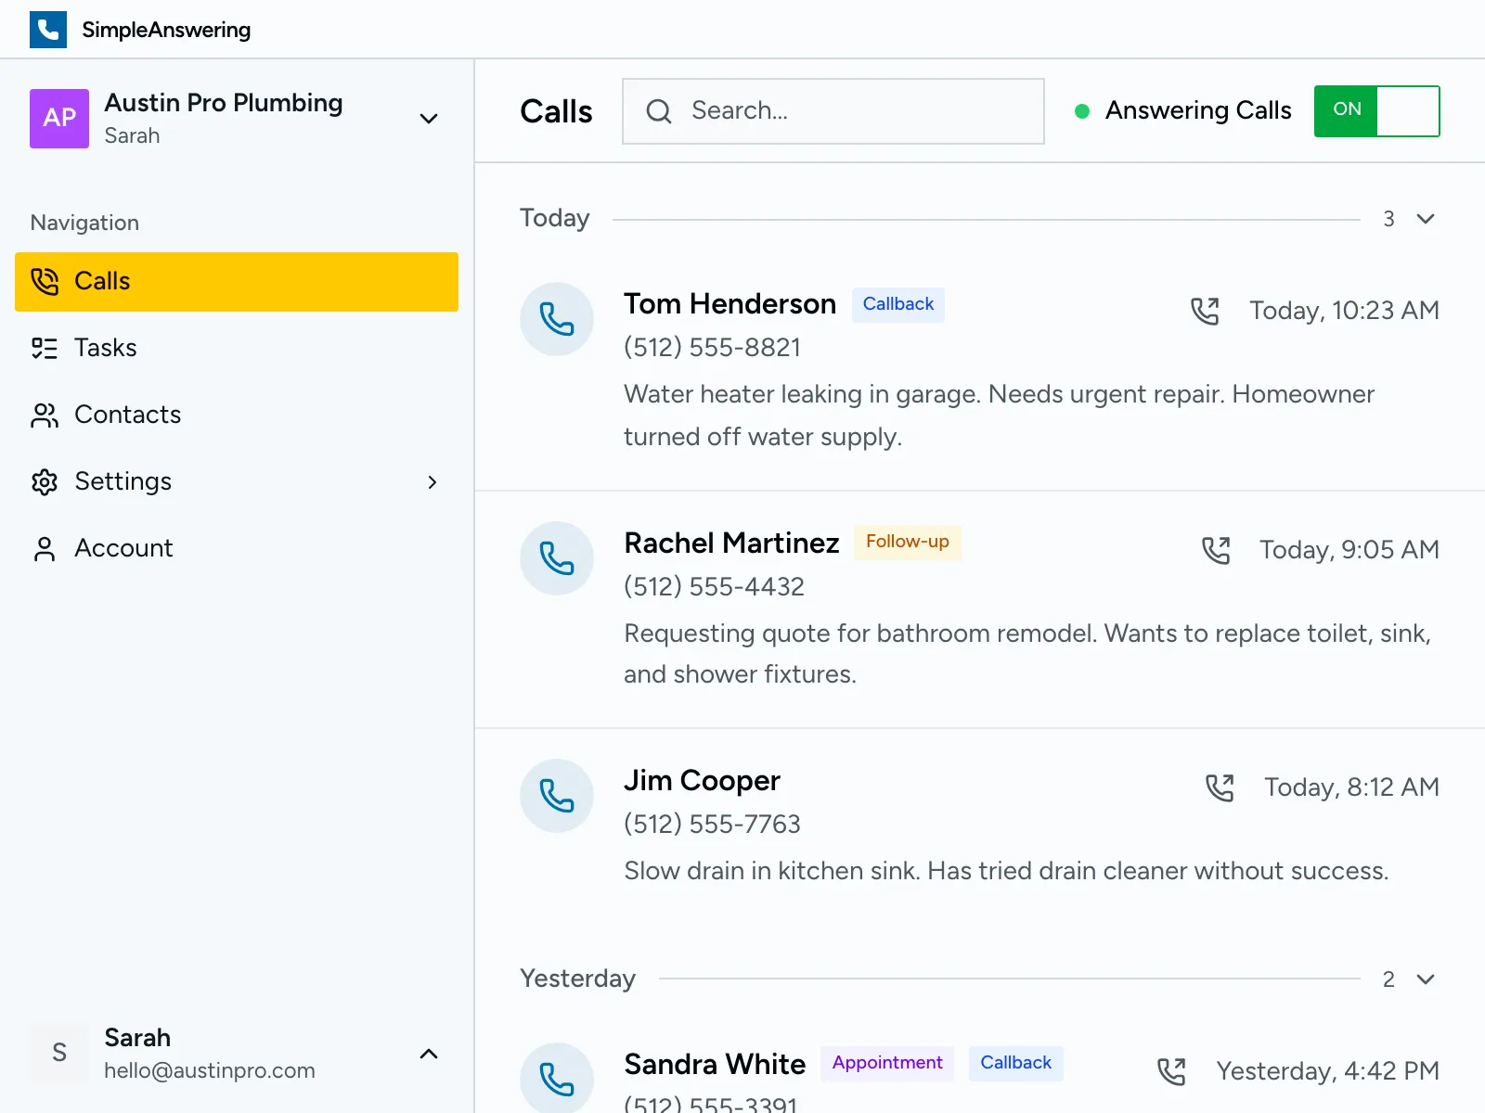The image size is (1485, 1113).
Task: Open the Account section
Action: point(123,548)
